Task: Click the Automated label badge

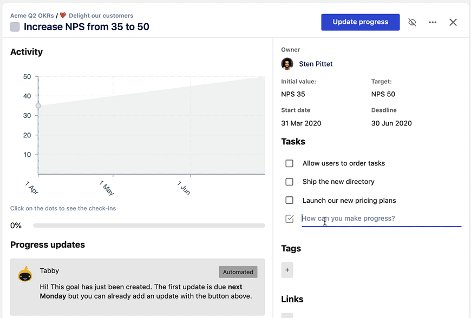Action: point(238,272)
